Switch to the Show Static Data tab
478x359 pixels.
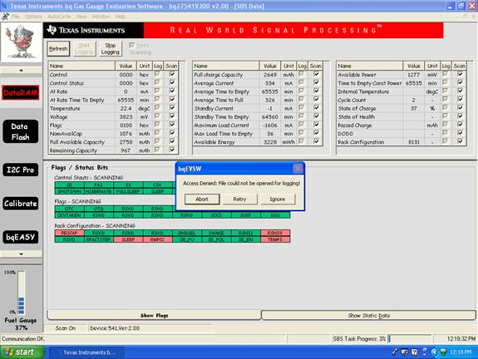coord(369,315)
